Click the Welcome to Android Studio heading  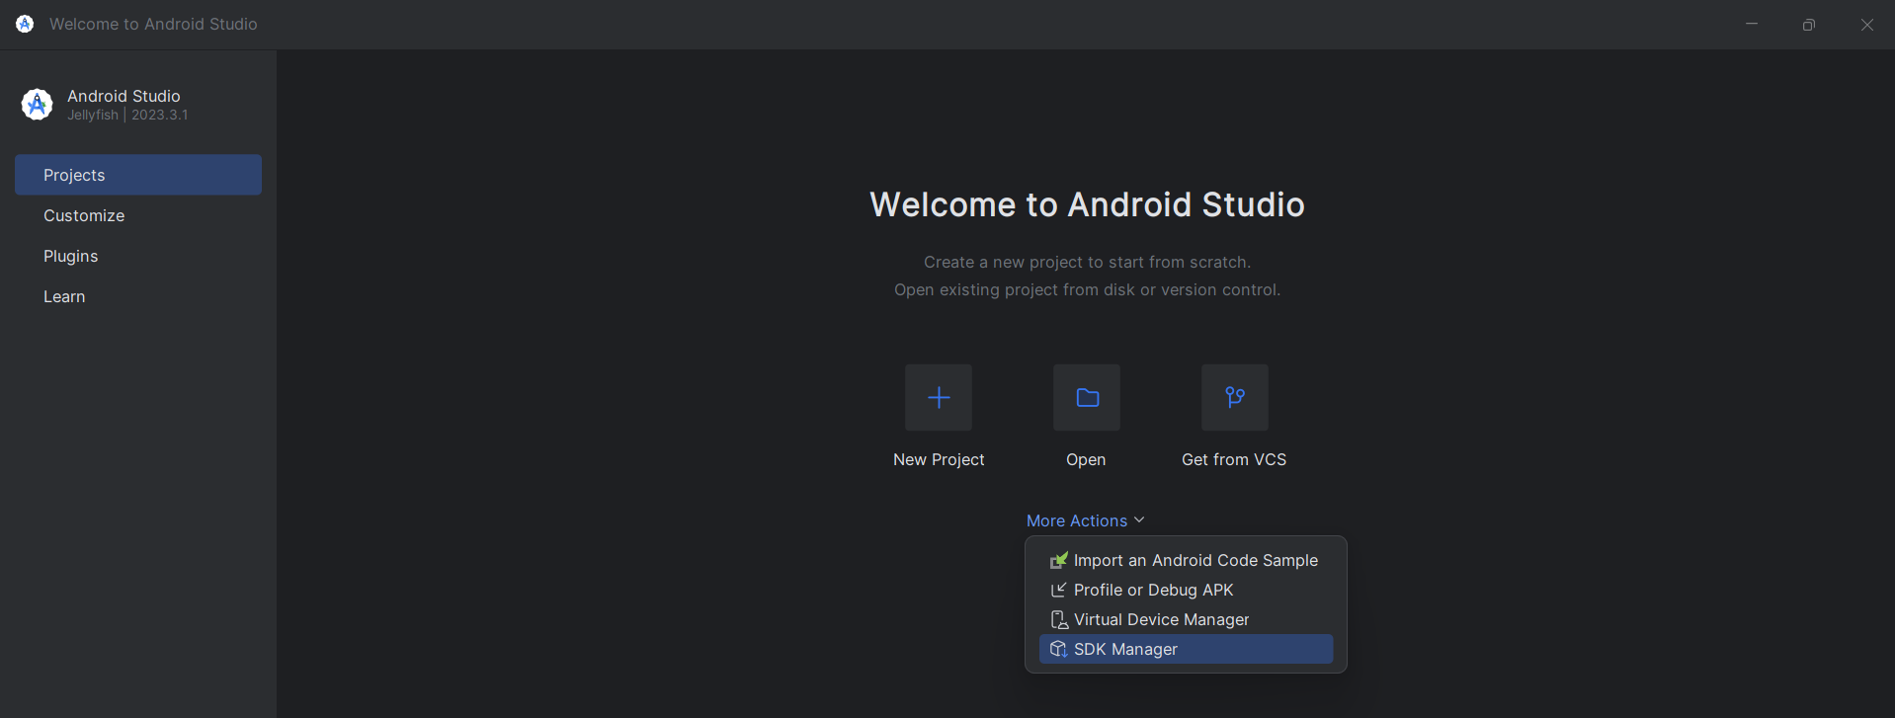[x=1087, y=204]
